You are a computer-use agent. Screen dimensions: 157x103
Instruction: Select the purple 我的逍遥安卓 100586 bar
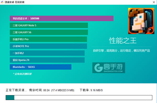pyautogui.click(x=61, y=18)
